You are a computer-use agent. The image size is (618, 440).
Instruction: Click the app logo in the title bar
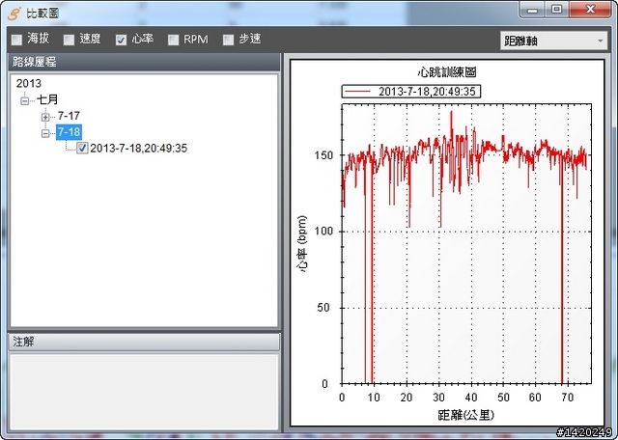coord(14,13)
